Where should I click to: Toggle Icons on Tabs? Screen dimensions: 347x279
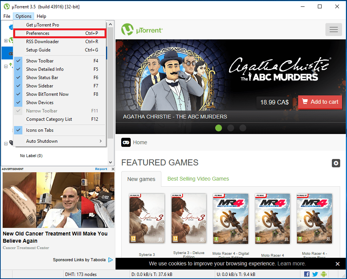(x=60, y=130)
